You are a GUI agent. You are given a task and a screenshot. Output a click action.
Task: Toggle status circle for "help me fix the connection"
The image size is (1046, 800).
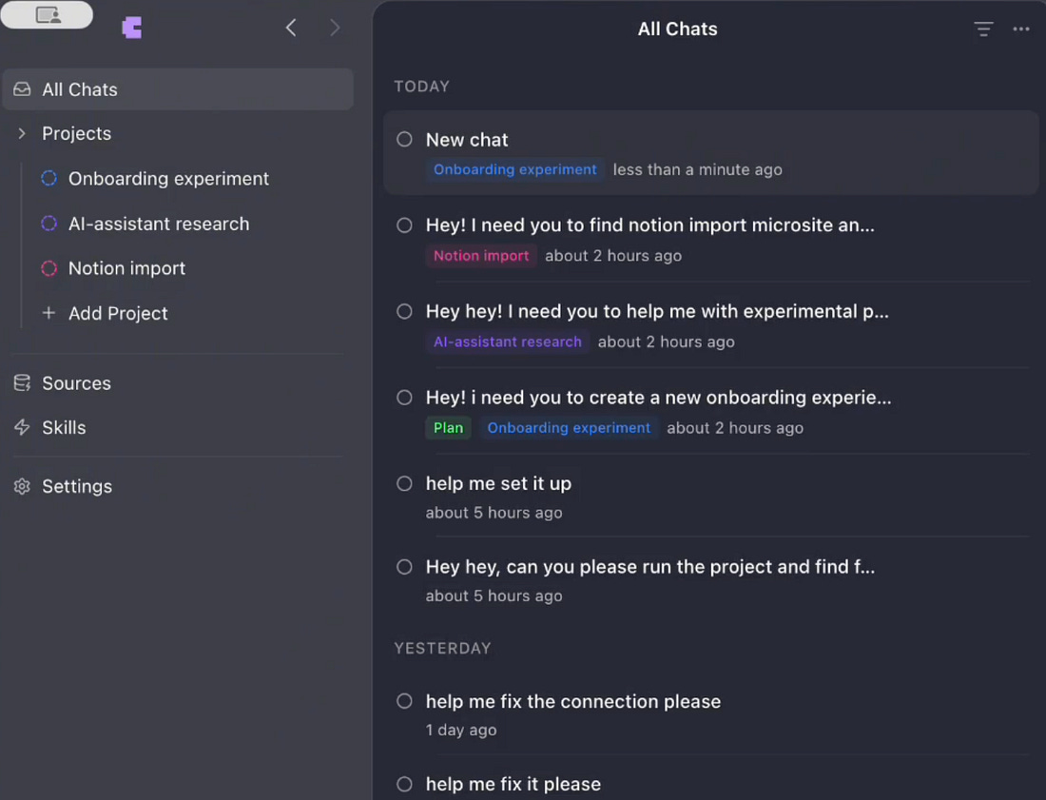click(404, 701)
